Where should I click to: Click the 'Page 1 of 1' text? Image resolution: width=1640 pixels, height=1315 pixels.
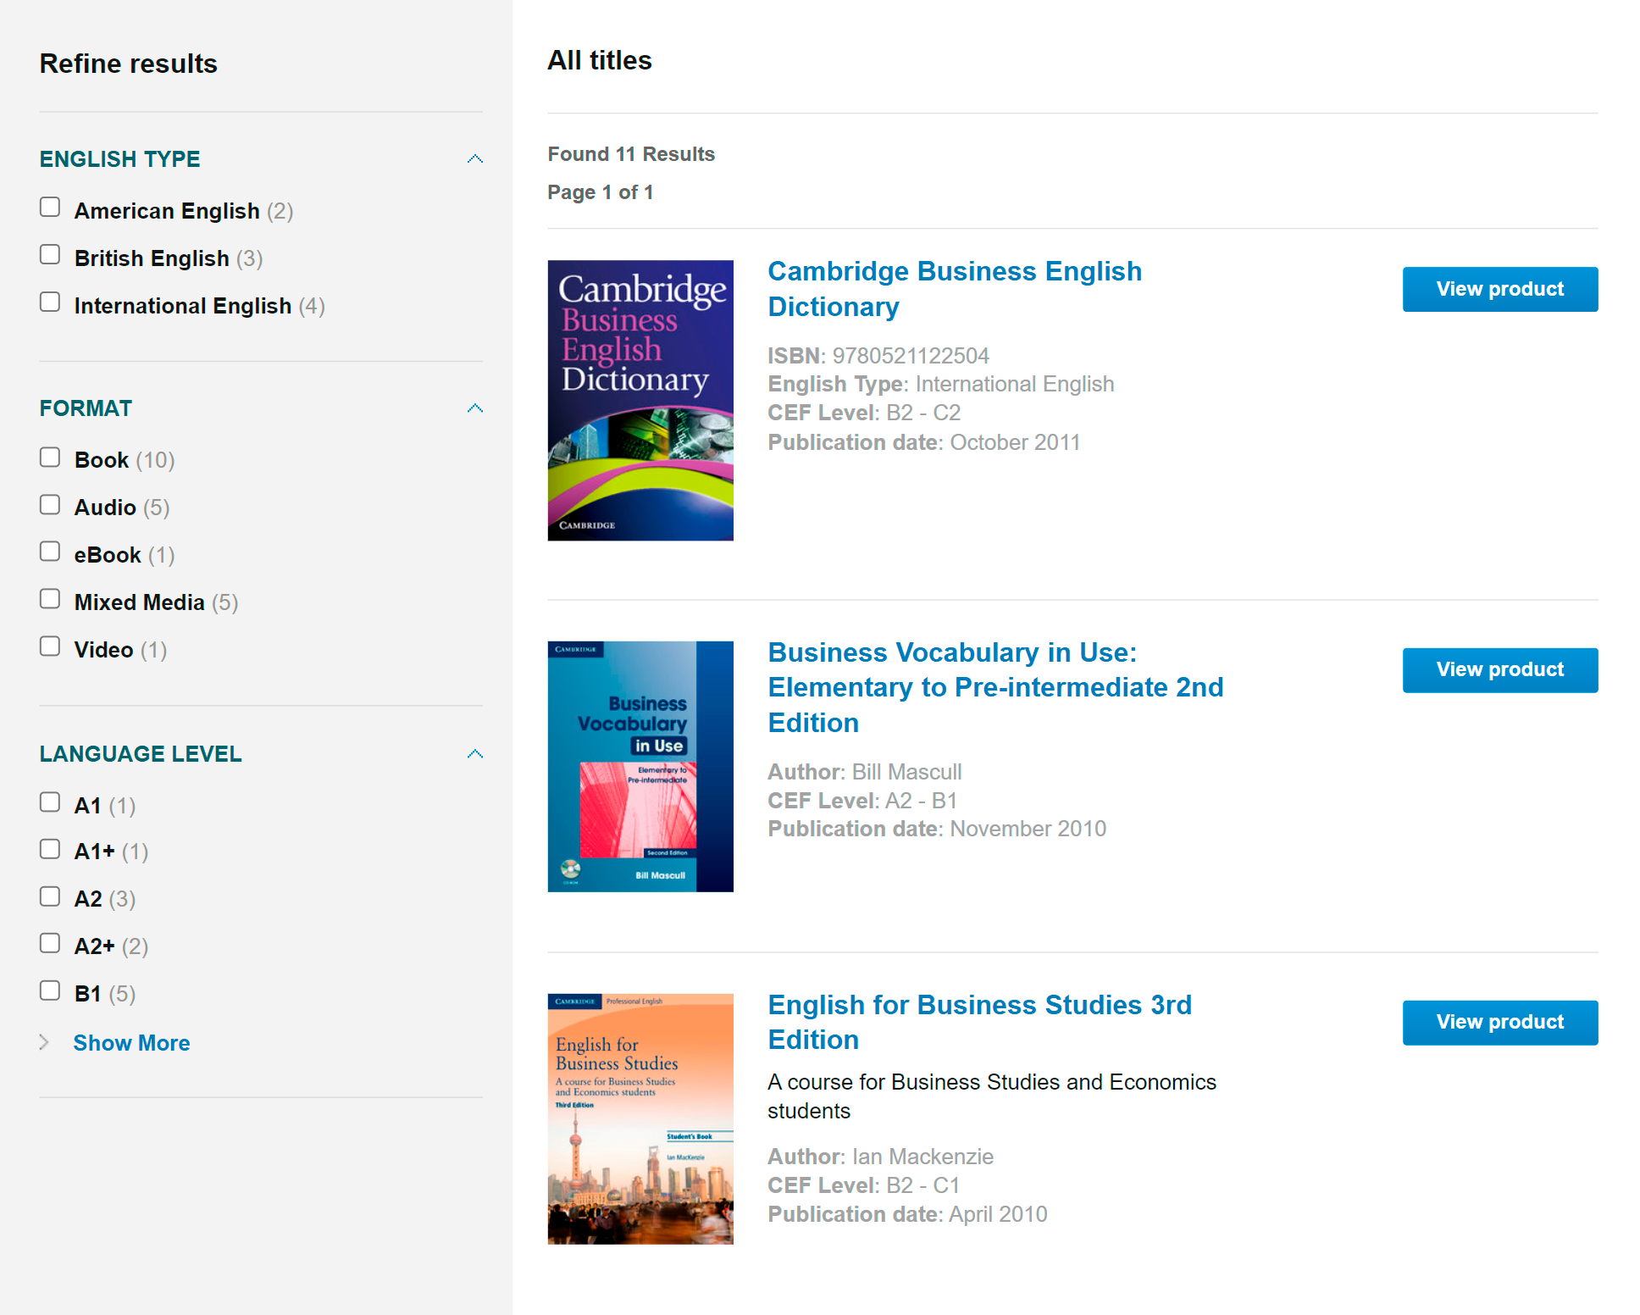click(x=601, y=192)
